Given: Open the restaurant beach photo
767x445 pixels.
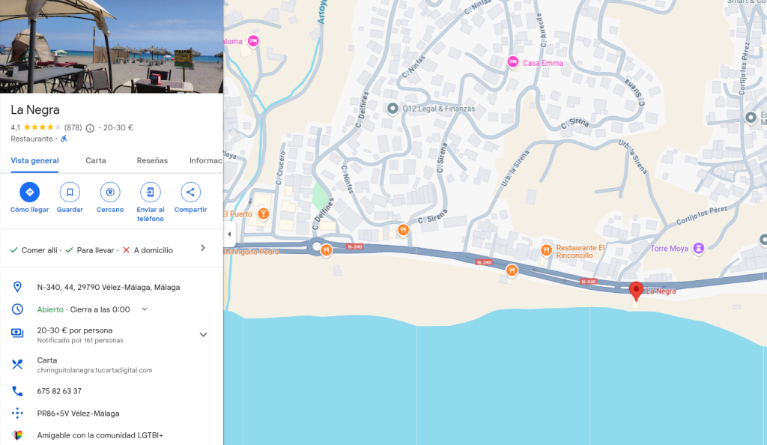Looking at the screenshot, I should coord(112,46).
